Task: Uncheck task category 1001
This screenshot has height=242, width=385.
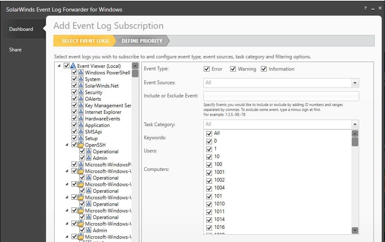Action: (x=209, y=173)
